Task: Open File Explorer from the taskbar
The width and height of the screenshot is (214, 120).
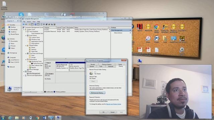Action: coord(17,118)
